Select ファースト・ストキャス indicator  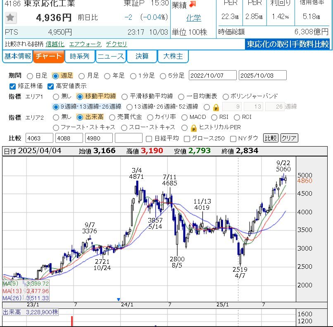click(56, 128)
